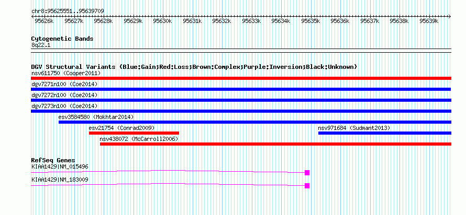Select the blue dgv7273n100 gain bar

pyautogui.click(x=241, y=111)
